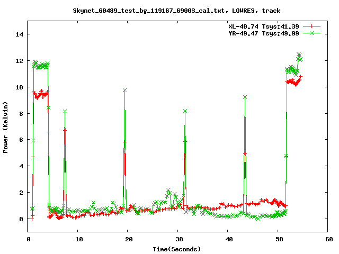This screenshot has width=339, height=254.
Task: Click the y-axis tick label 12
Action: 19,61
